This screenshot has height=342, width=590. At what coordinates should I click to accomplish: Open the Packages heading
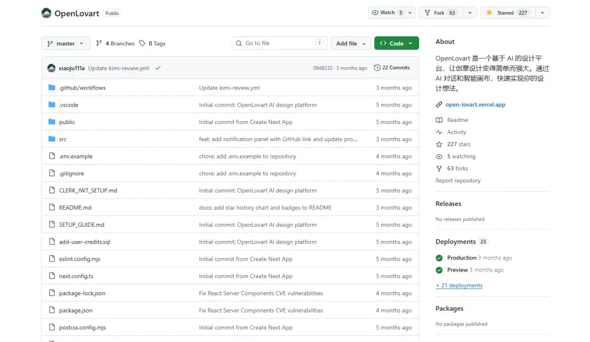(449, 309)
